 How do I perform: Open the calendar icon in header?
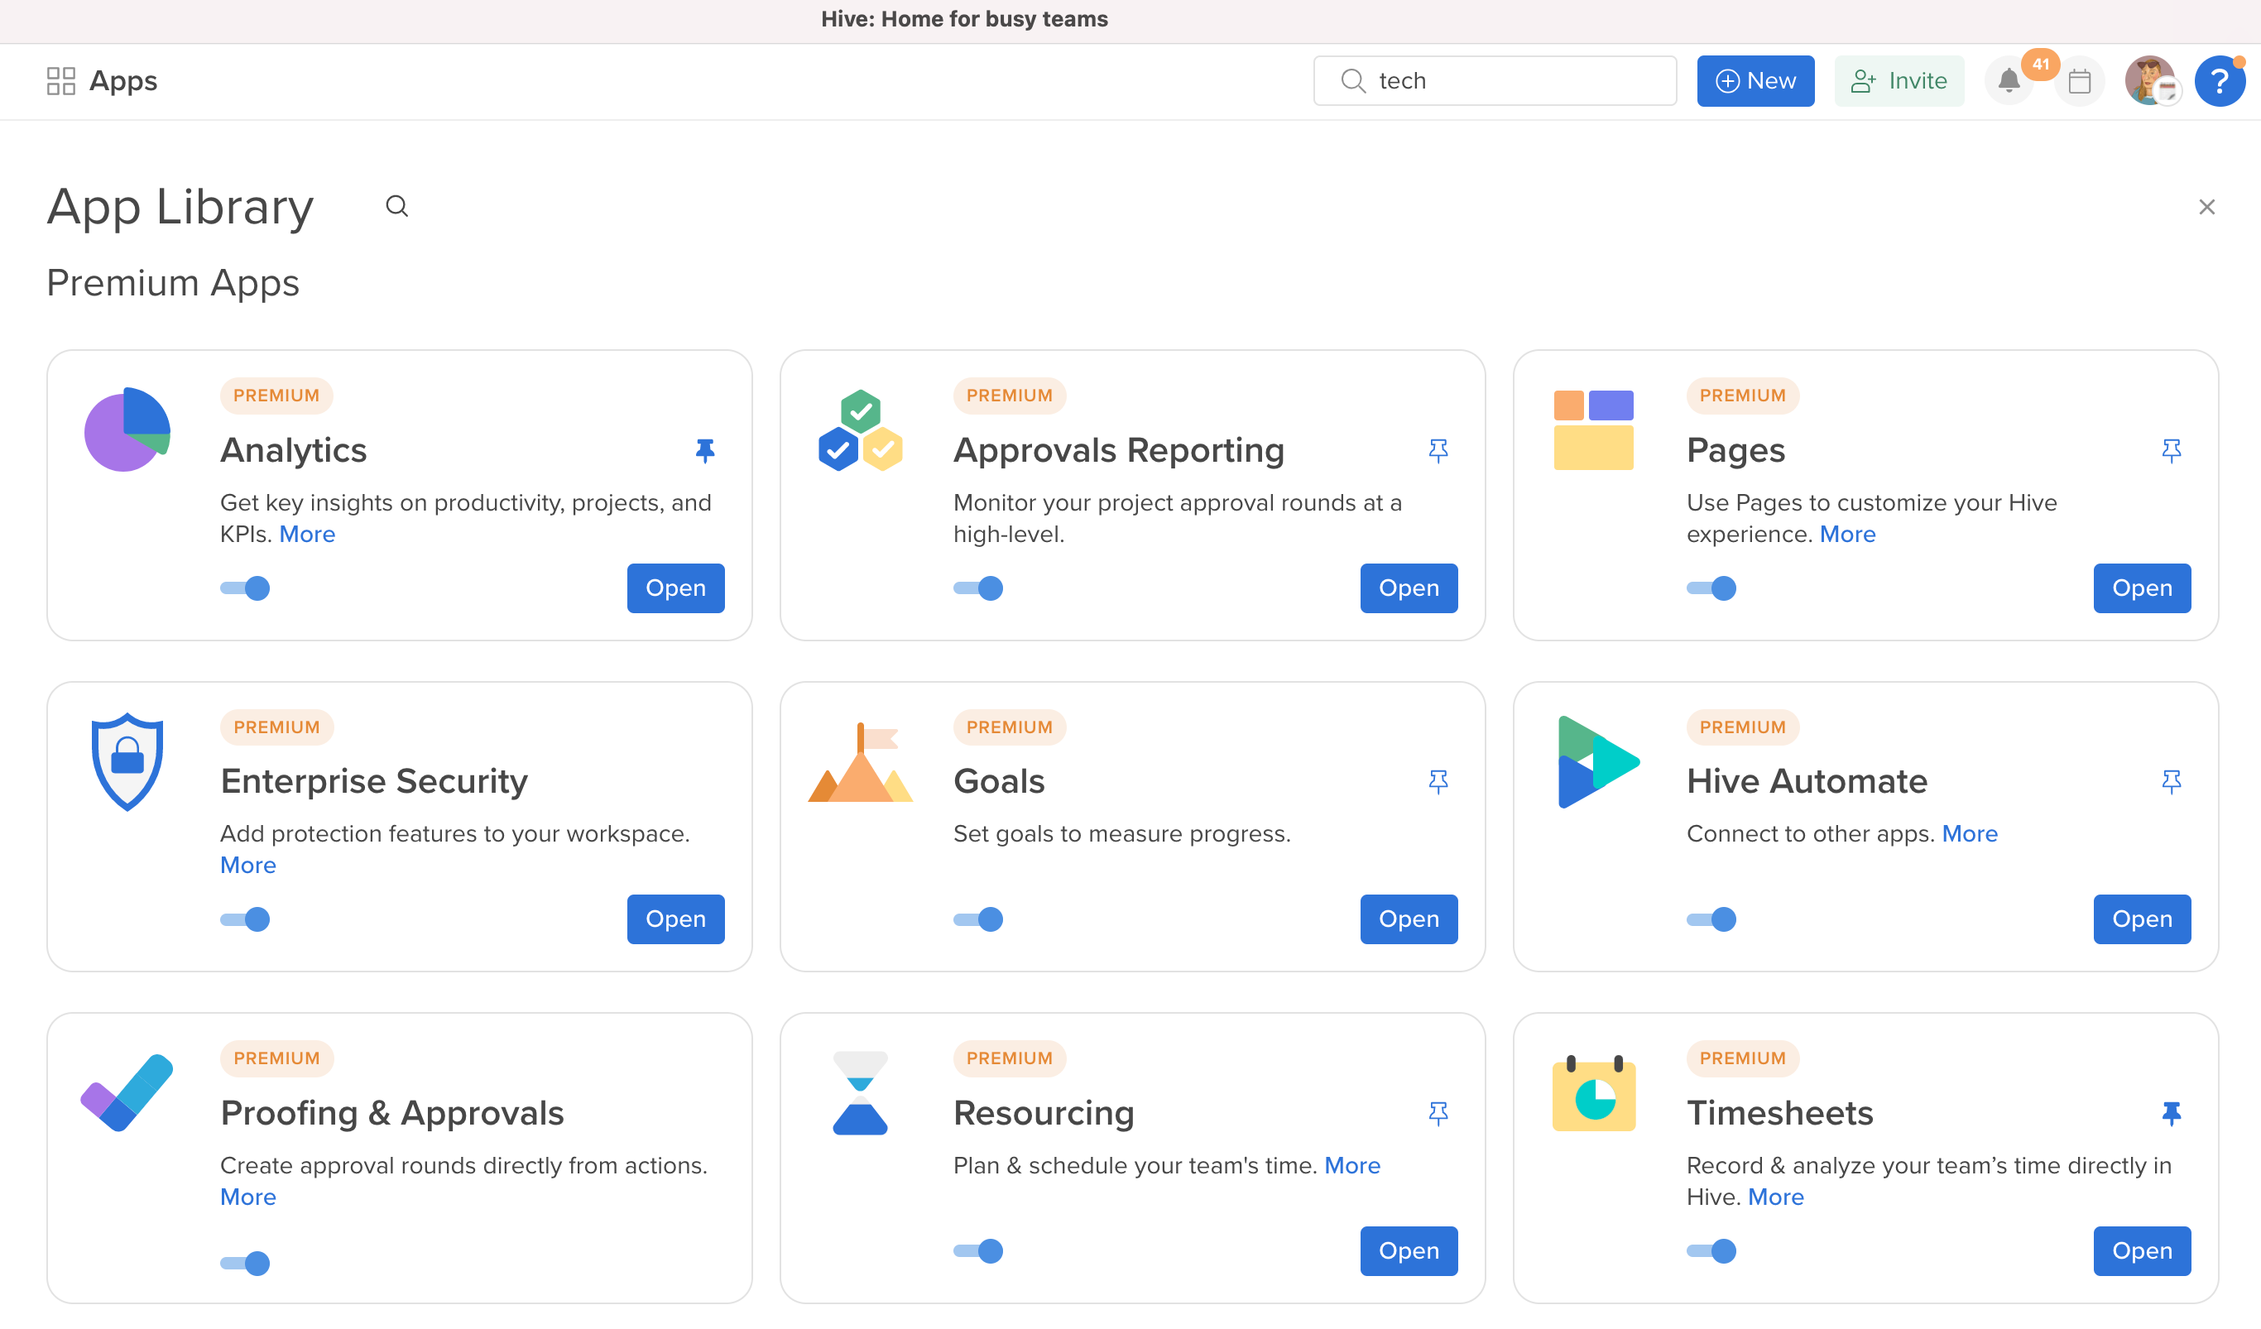pyautogui.click(x=2080, y=82)
